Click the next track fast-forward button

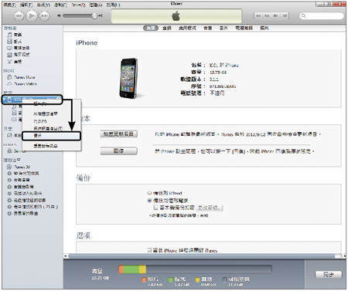[44, 16]
